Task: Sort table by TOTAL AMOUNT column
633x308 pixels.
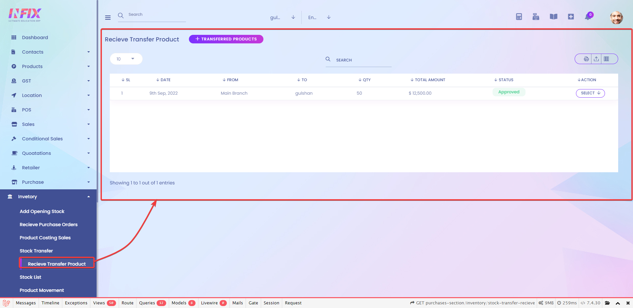Action: tap(428, 80)
